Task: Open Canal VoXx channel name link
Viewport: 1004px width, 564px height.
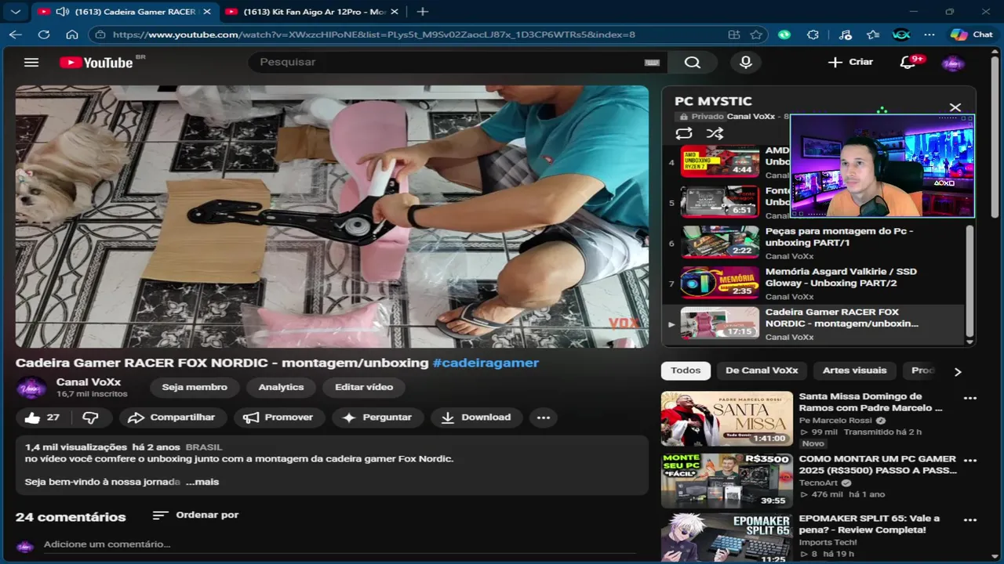Action: coord(89,382)
